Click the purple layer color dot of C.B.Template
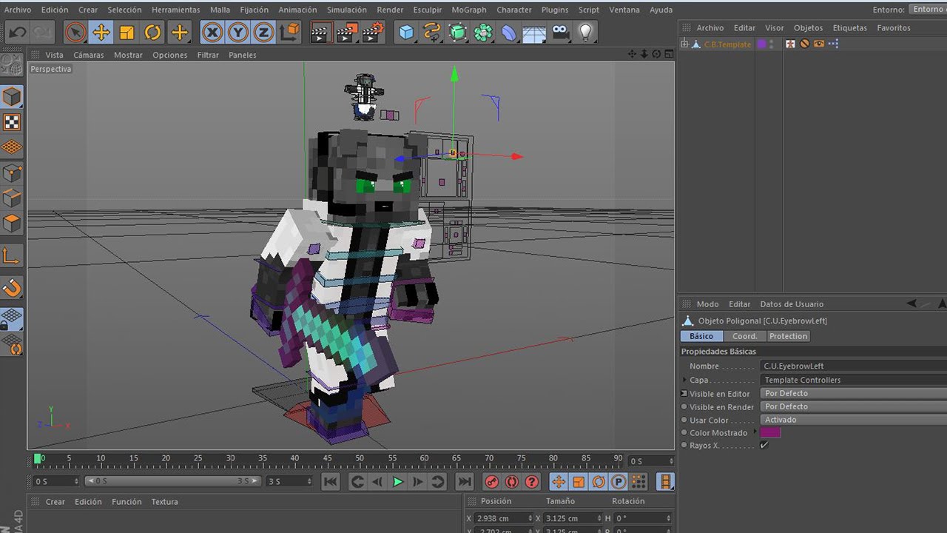The image size is (947, 533). tap(761, 44)
